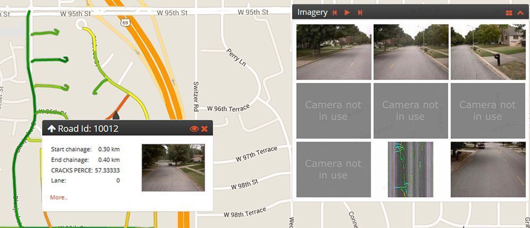
Task: Click the cul-de-sac circle below W 95th St
Action: (81, 24)
